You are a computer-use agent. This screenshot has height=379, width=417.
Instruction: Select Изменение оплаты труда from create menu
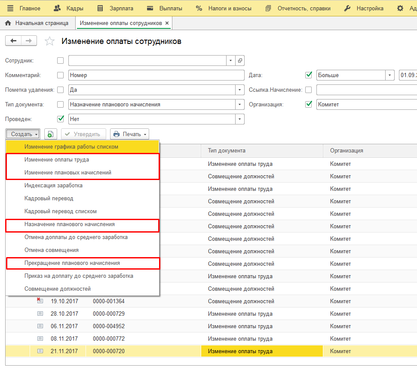point(57,160)
